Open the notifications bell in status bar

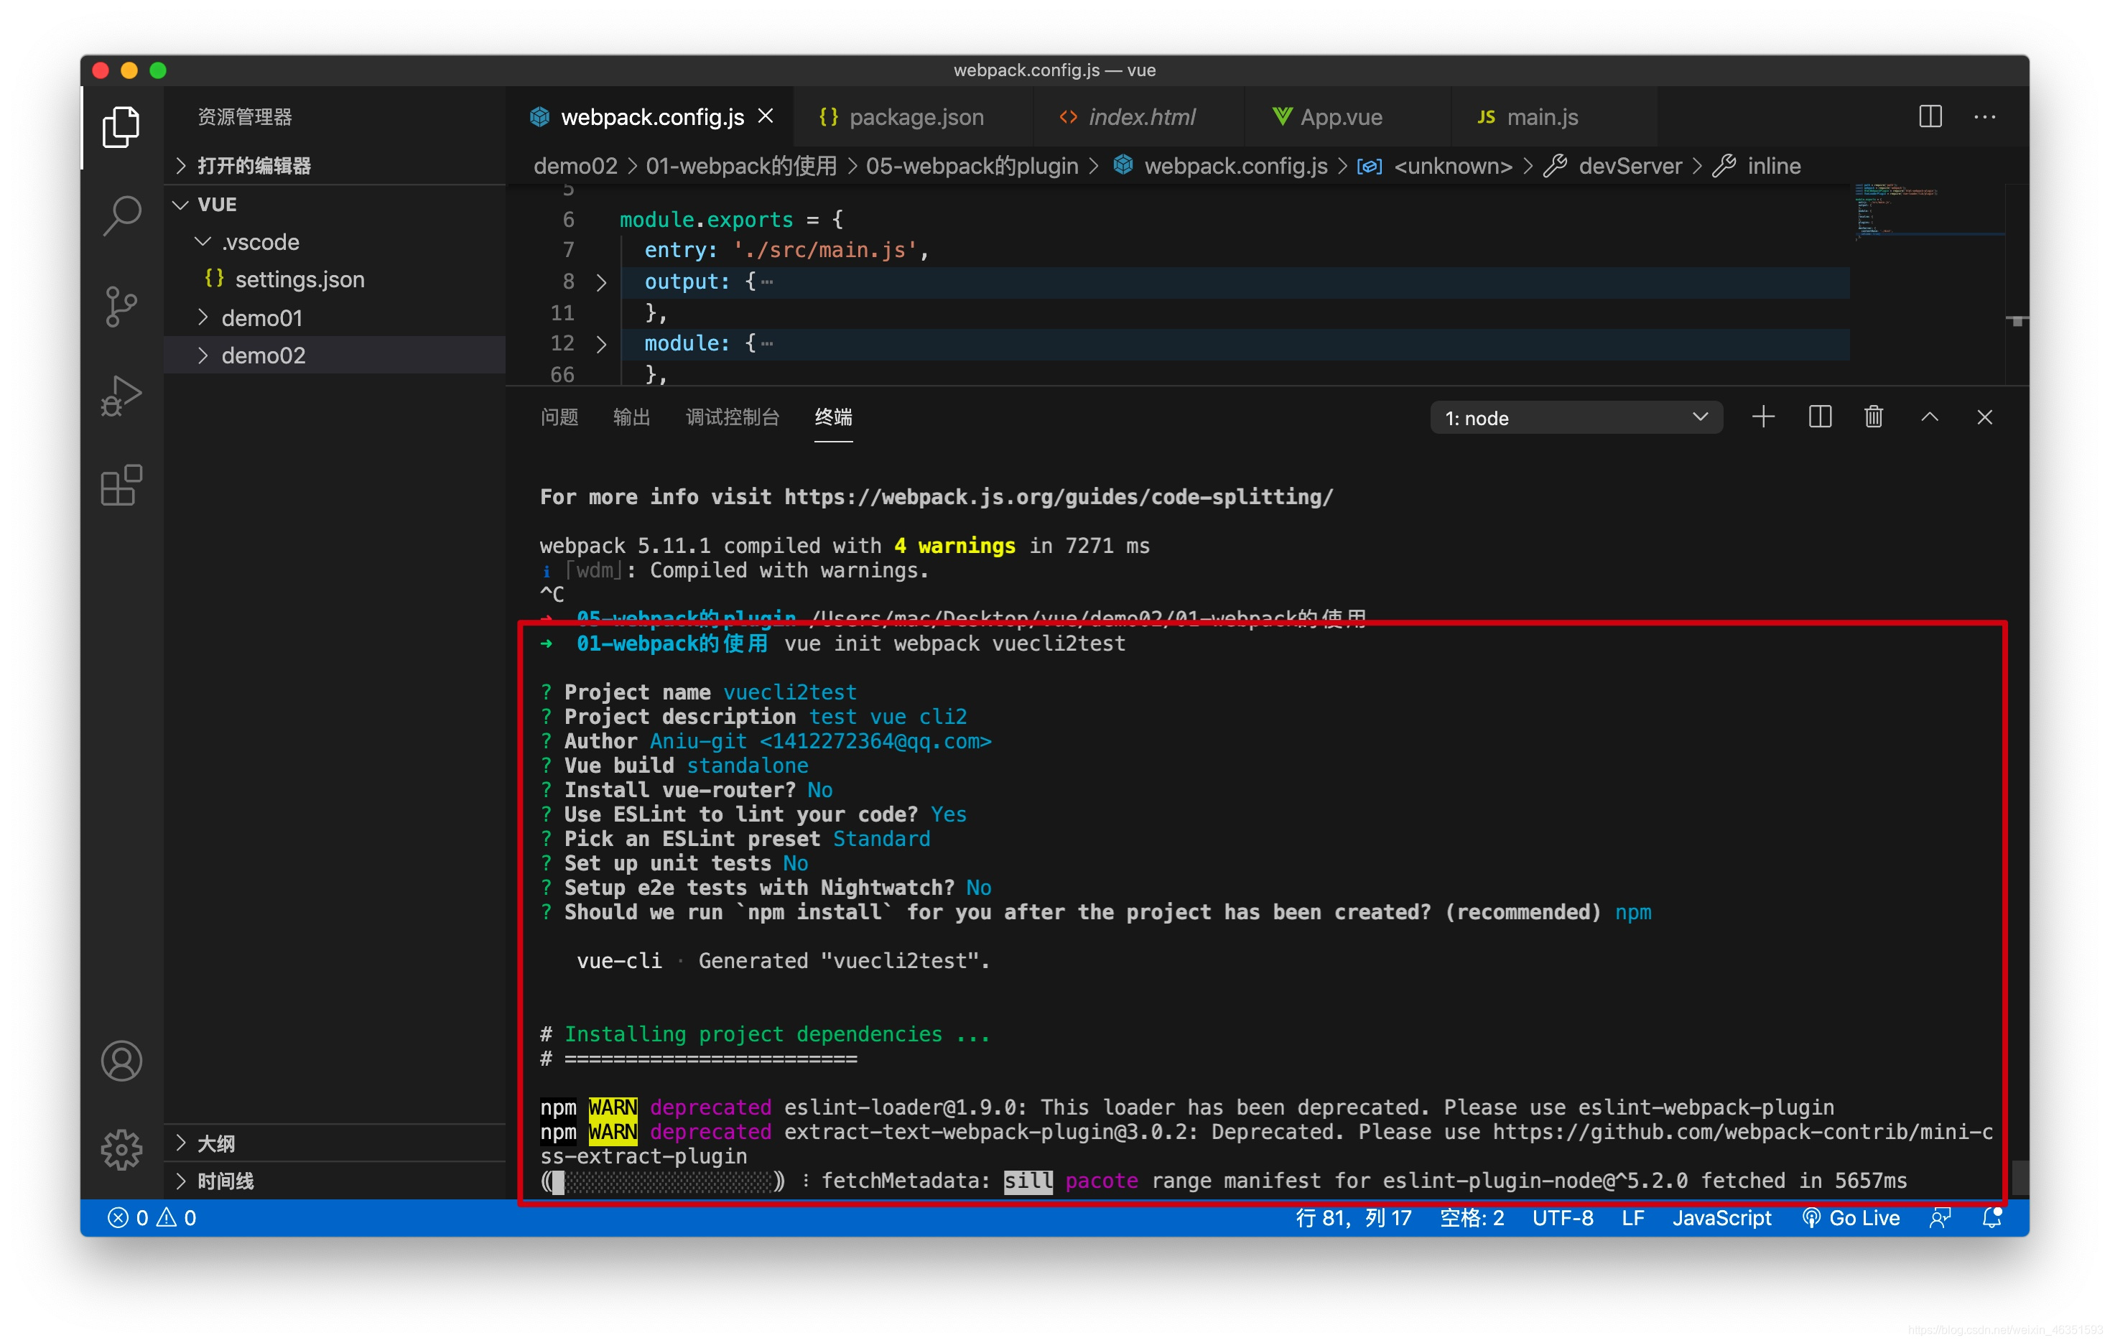pos(1993,1218)
